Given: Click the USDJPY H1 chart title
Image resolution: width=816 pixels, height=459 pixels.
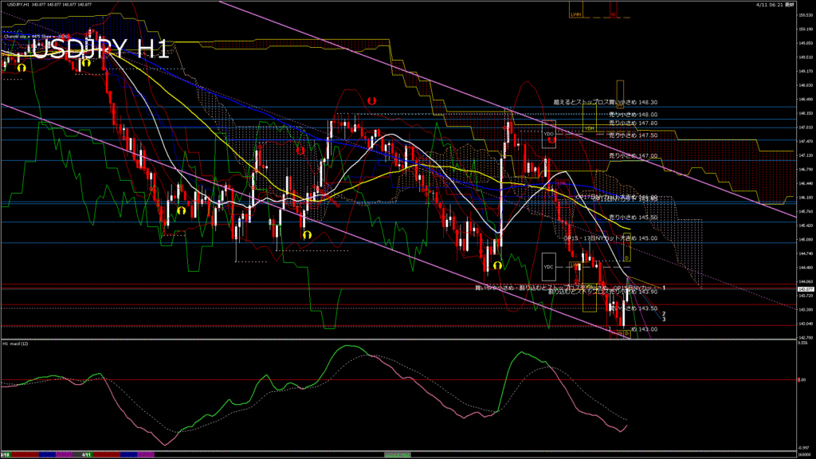Looking at the screenshot, I should click(x=100, y=49).
